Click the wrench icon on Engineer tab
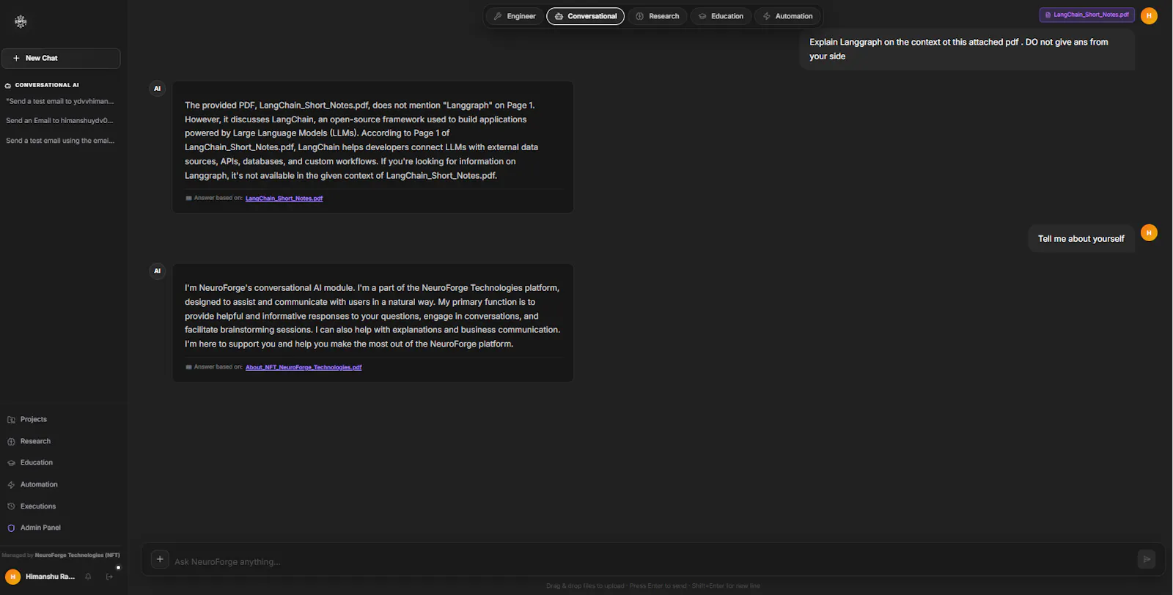 tap(498, 16)
